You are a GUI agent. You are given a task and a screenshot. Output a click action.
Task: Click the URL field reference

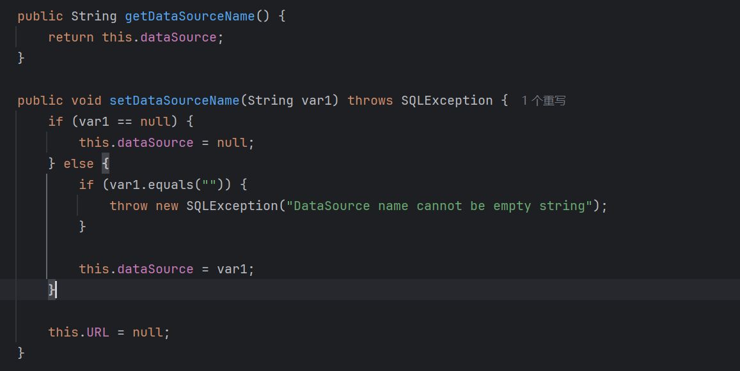(x=98, y=332)
